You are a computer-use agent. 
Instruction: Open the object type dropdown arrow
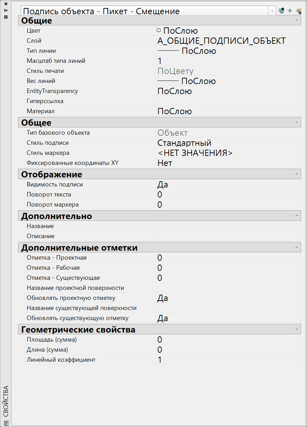point(272,11)
